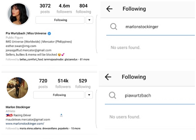
Task: Open Marlon's 514k followers list
Action: (63, 83)
